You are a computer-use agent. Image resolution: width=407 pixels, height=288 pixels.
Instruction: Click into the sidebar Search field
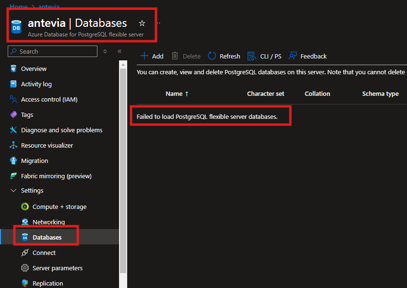point(53,51)
